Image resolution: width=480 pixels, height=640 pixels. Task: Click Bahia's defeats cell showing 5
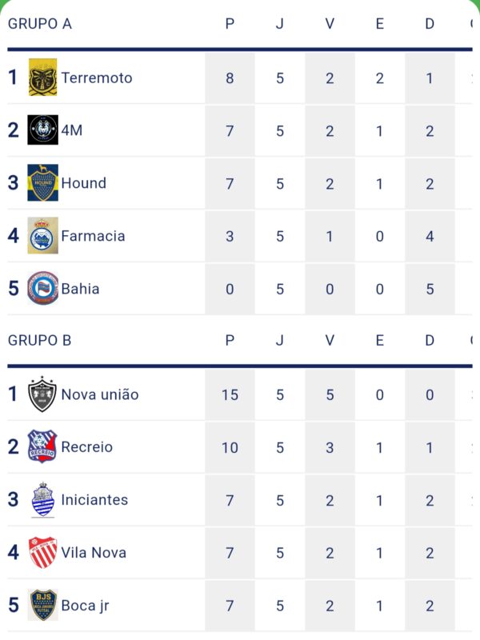(430, 289)
